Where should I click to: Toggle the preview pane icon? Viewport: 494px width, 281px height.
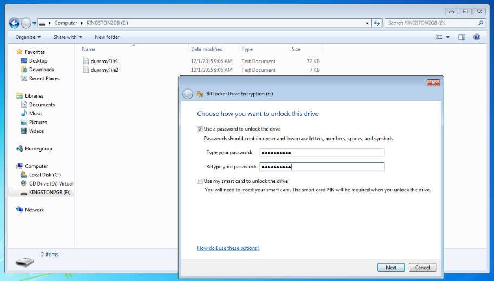tap(462, 37)
